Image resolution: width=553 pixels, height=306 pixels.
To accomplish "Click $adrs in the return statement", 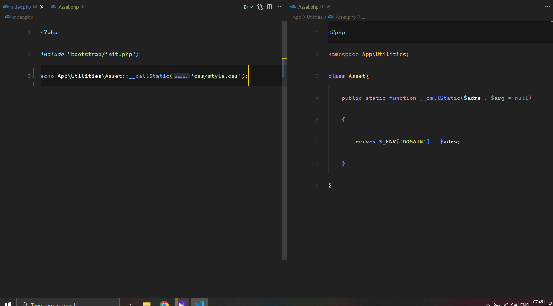I will [448, 142].
